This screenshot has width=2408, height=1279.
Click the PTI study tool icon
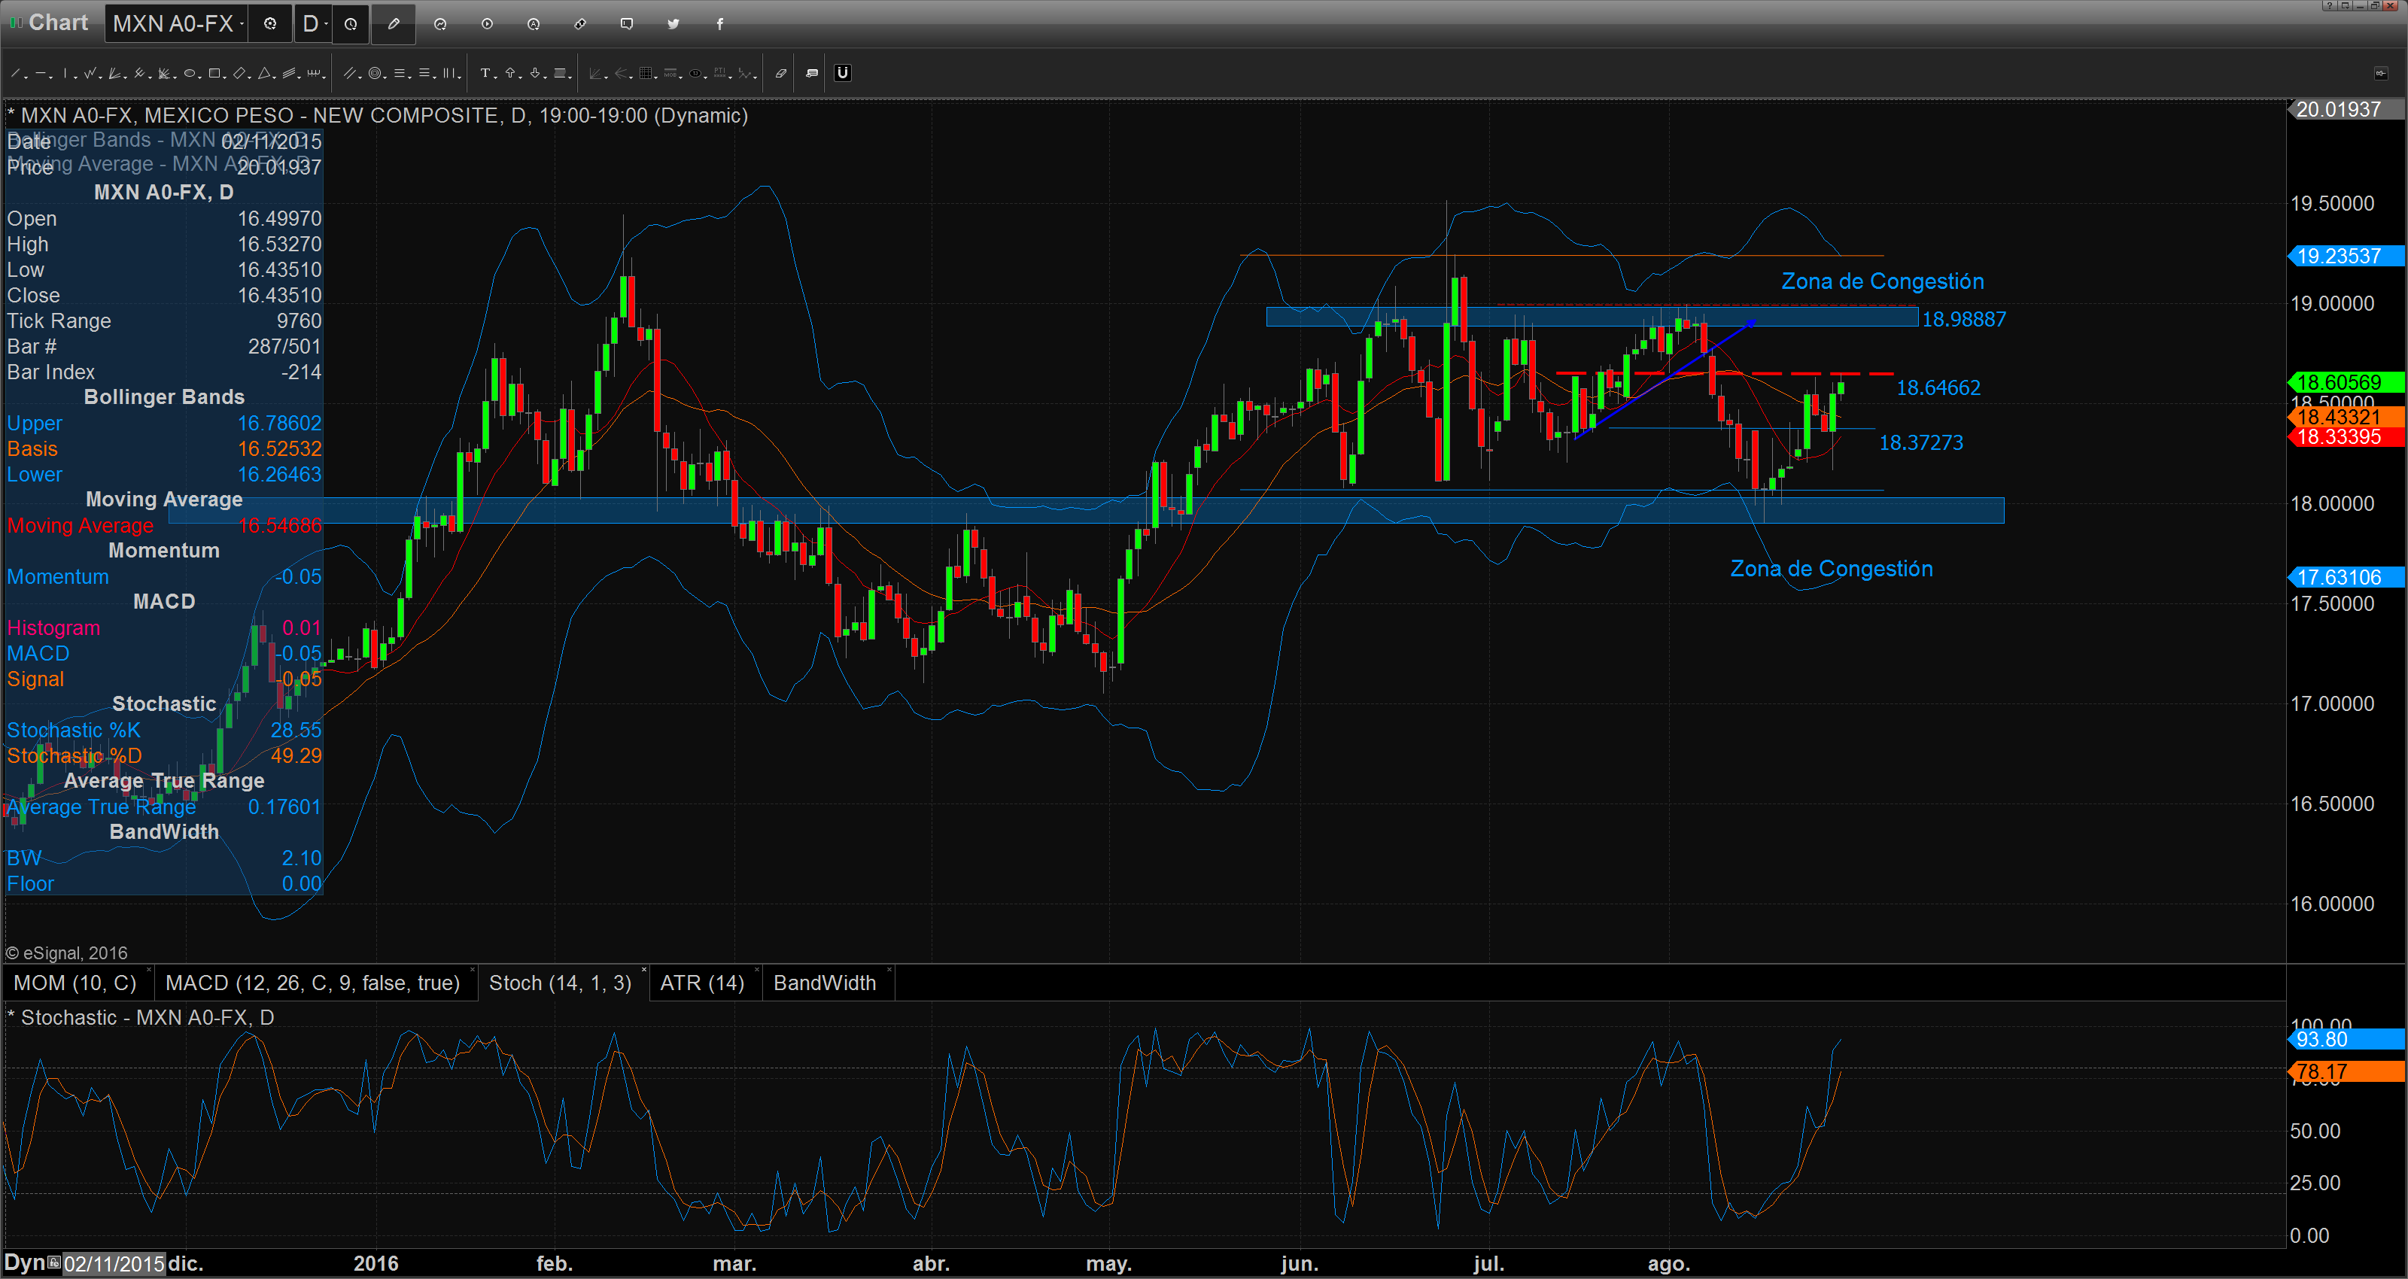(x=721, y=73)
